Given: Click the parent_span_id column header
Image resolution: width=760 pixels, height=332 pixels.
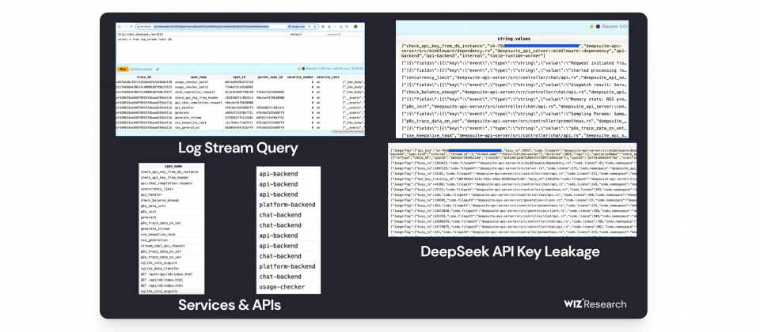Looking at the screenshot, I should coord(271,77).
